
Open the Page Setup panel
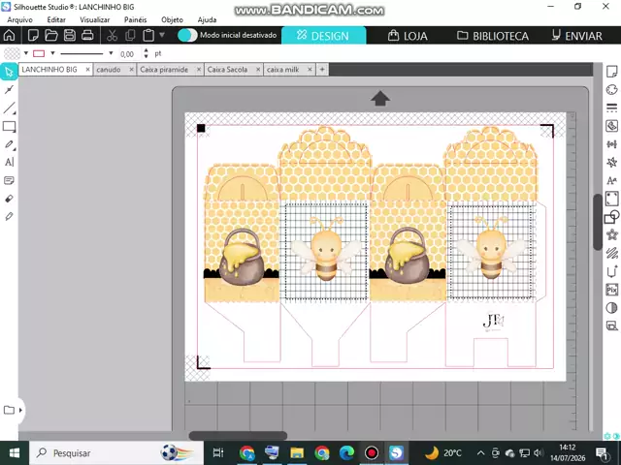tap(612, 72)
